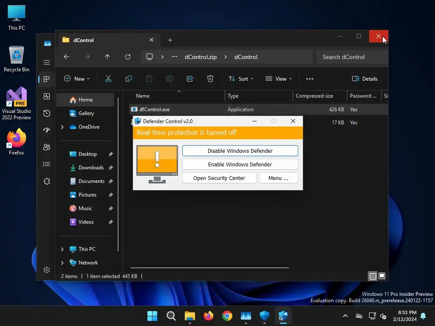
Task: Expand the This PC tree node
Action: [x=62, y=249]
